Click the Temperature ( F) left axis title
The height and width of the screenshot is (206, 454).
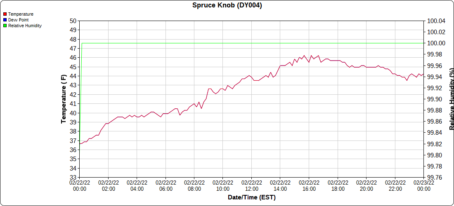click(64, 99)
